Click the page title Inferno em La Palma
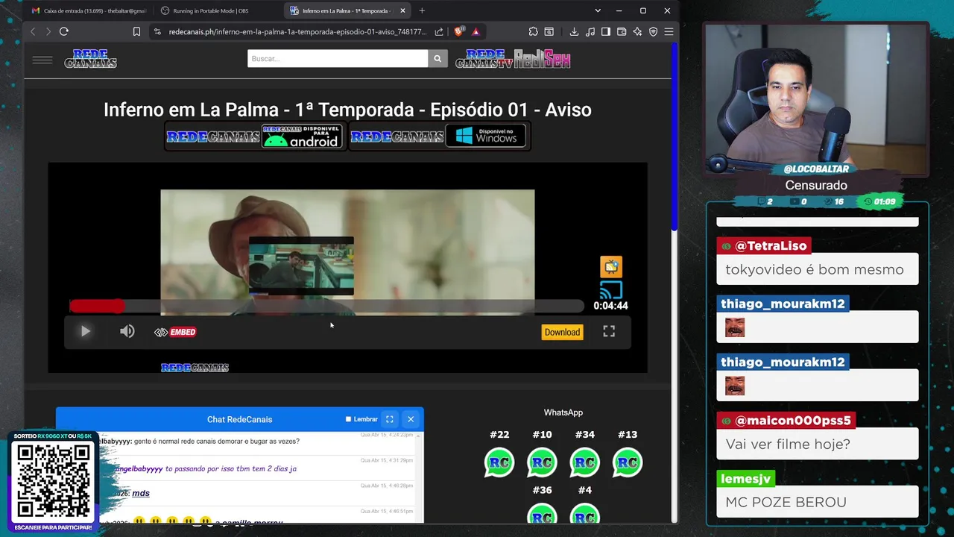This screenshot has height=537, width=954. [x=347, y=110]
